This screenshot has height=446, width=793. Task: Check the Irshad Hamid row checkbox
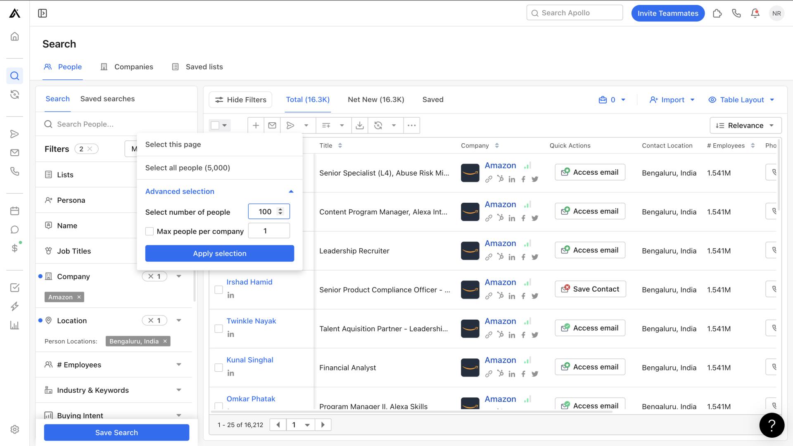(x=218, y=290)
